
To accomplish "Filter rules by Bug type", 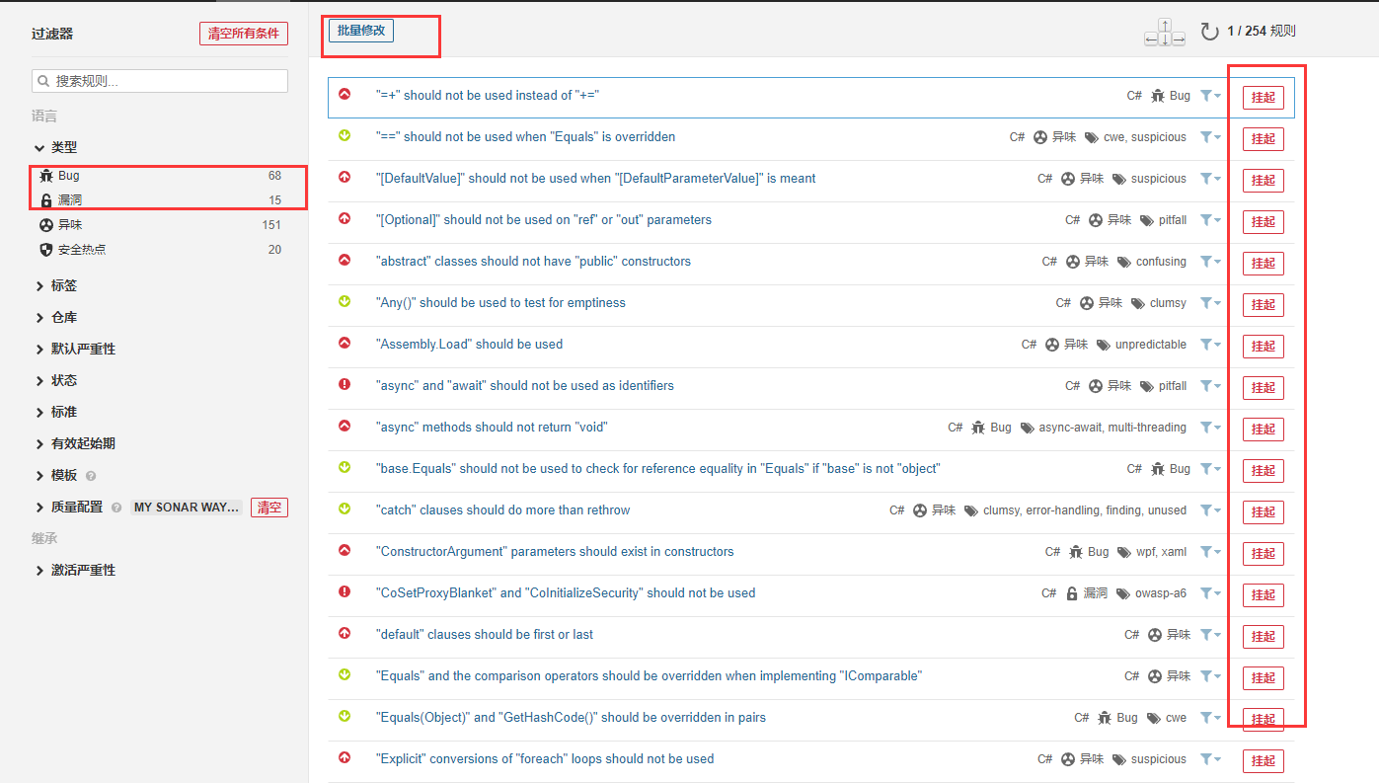I will click(69, 176).
